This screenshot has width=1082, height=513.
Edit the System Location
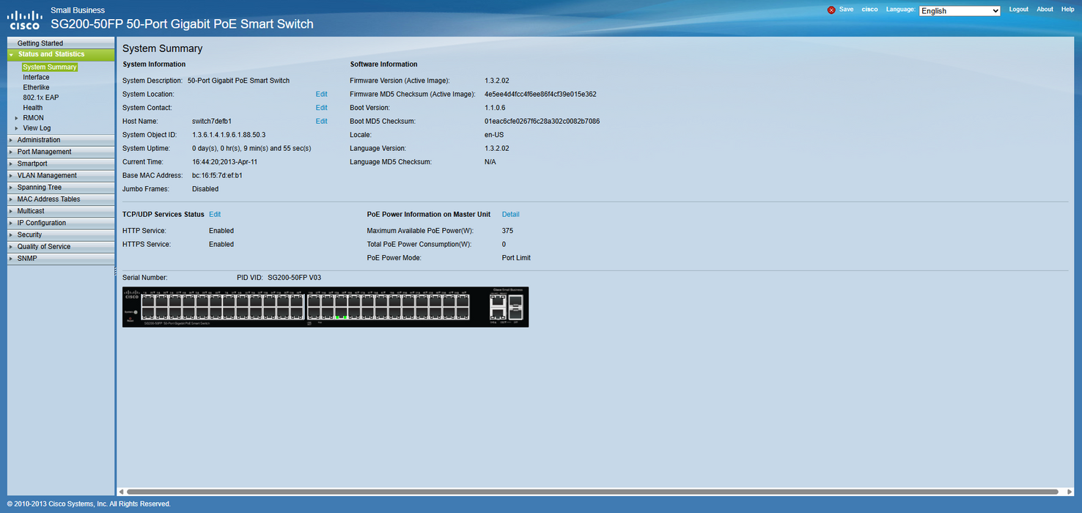click(x=321, y=95)
